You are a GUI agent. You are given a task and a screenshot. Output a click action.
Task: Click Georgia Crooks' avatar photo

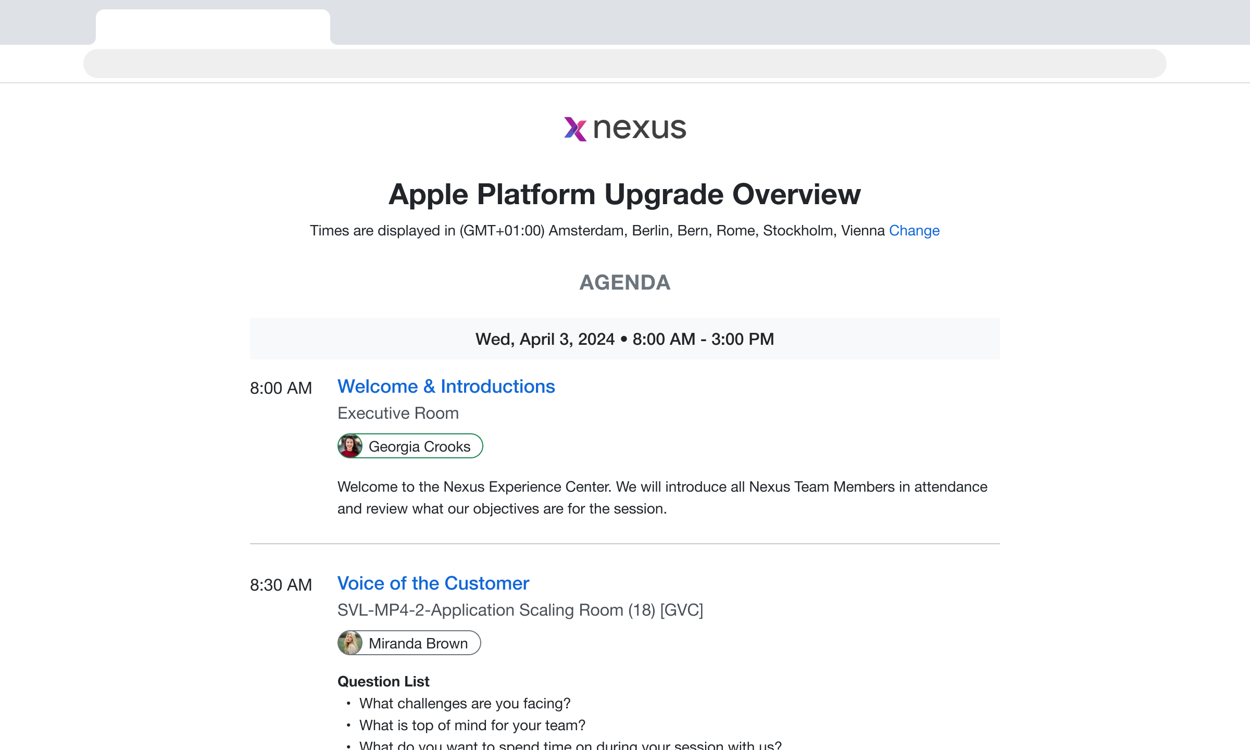pos(350,446)
